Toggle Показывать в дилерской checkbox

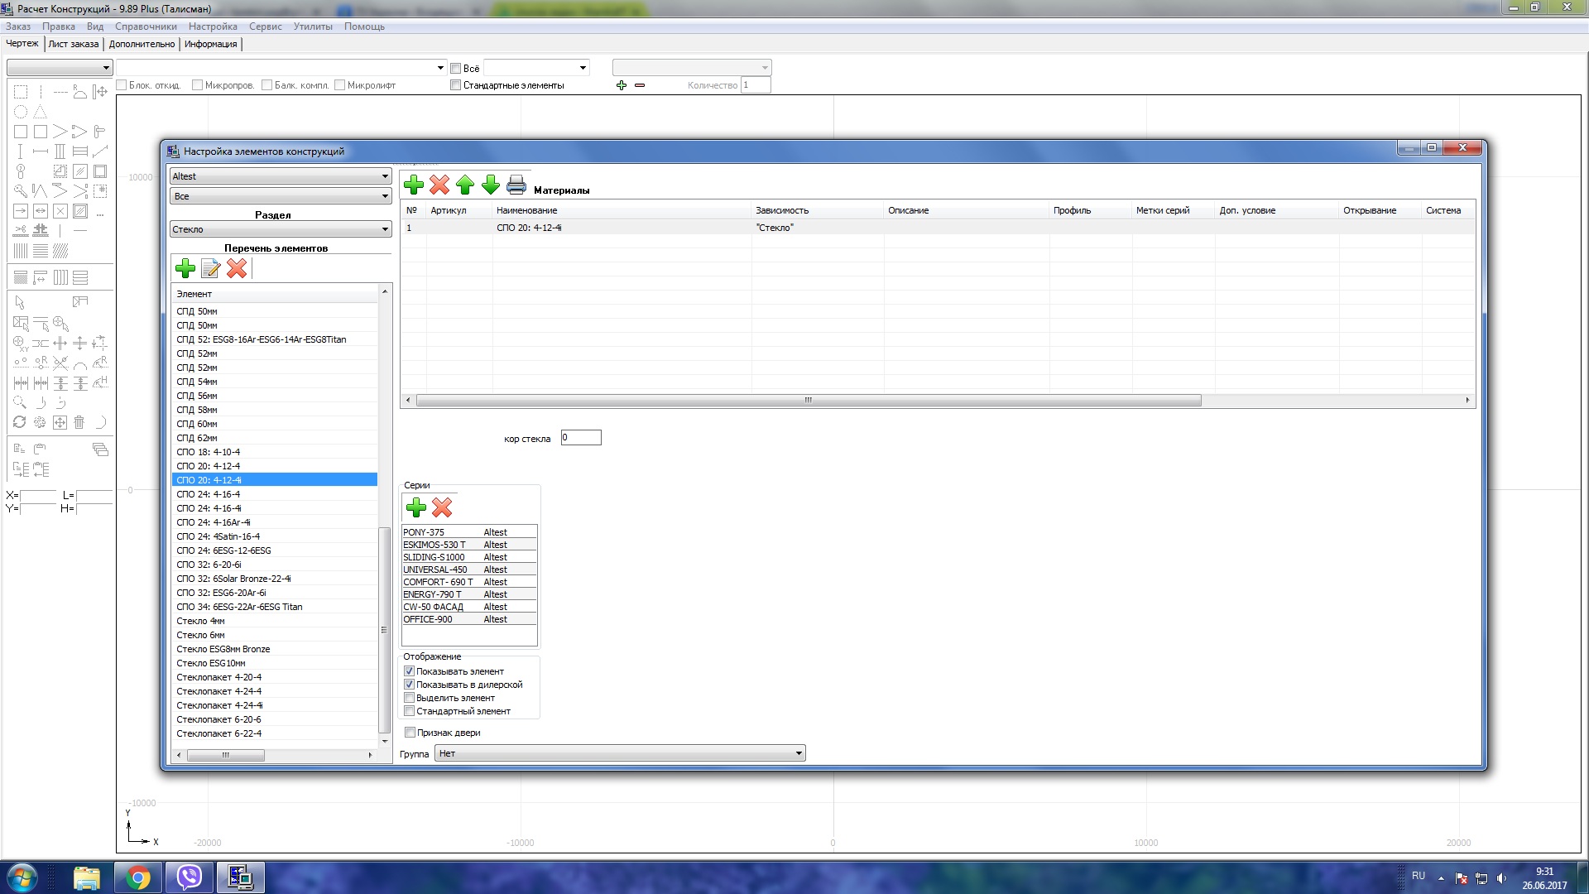409,685
